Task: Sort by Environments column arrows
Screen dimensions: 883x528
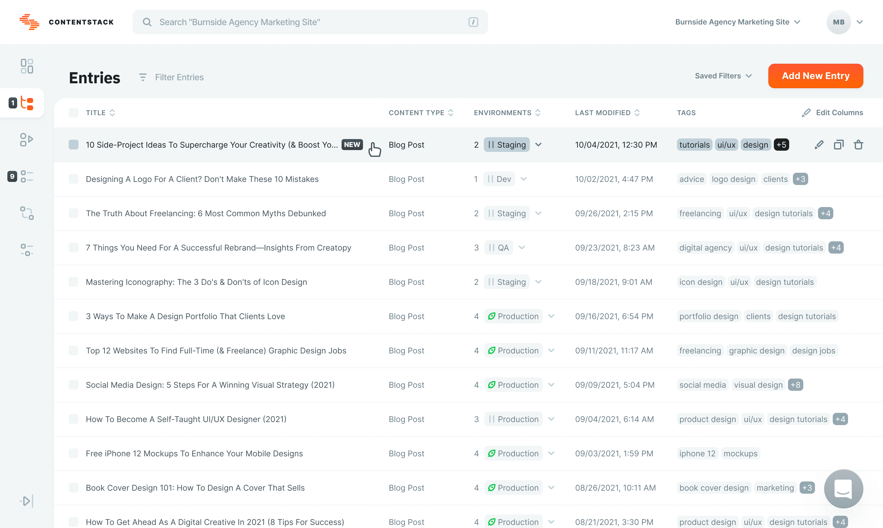Action: (538, 113)
